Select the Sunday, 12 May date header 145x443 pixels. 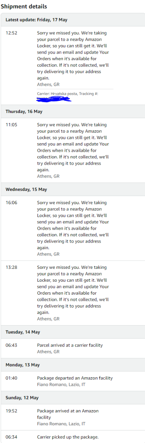click(x=73, y=398)
